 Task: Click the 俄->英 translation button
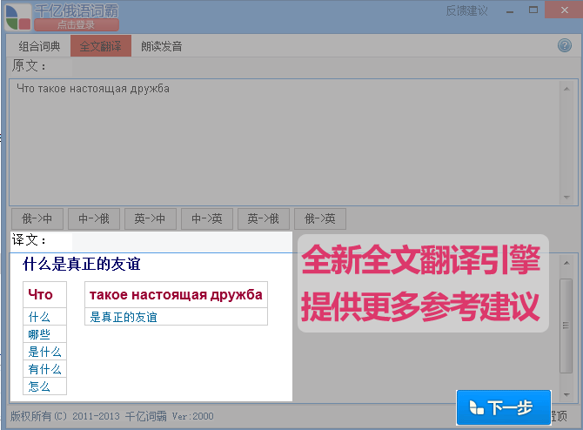click(319, 218)
